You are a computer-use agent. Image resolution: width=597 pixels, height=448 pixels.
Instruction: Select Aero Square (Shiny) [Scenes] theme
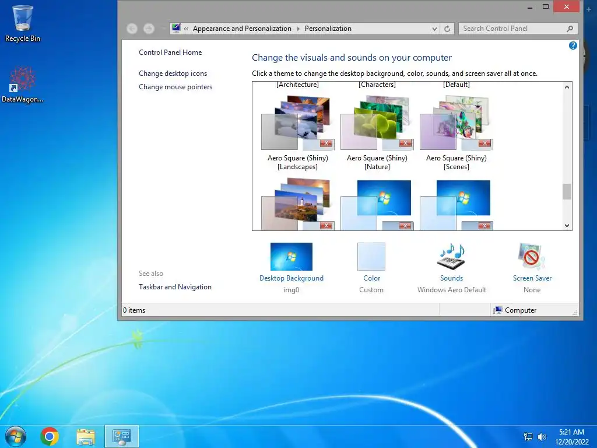coord(456,134)
